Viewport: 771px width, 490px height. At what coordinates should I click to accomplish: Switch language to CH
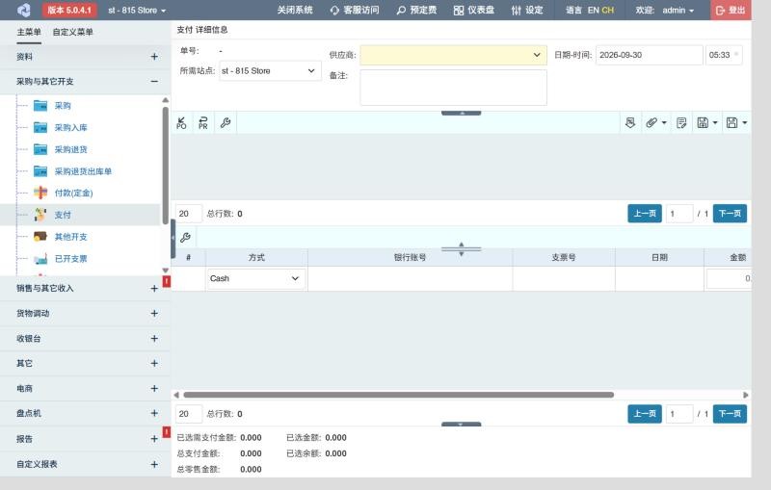[x=608, y=10]
